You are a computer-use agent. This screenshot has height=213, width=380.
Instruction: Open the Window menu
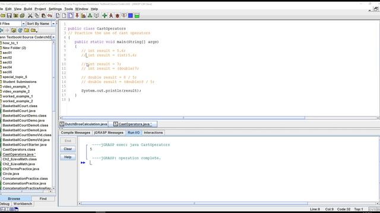pos(82,9)
